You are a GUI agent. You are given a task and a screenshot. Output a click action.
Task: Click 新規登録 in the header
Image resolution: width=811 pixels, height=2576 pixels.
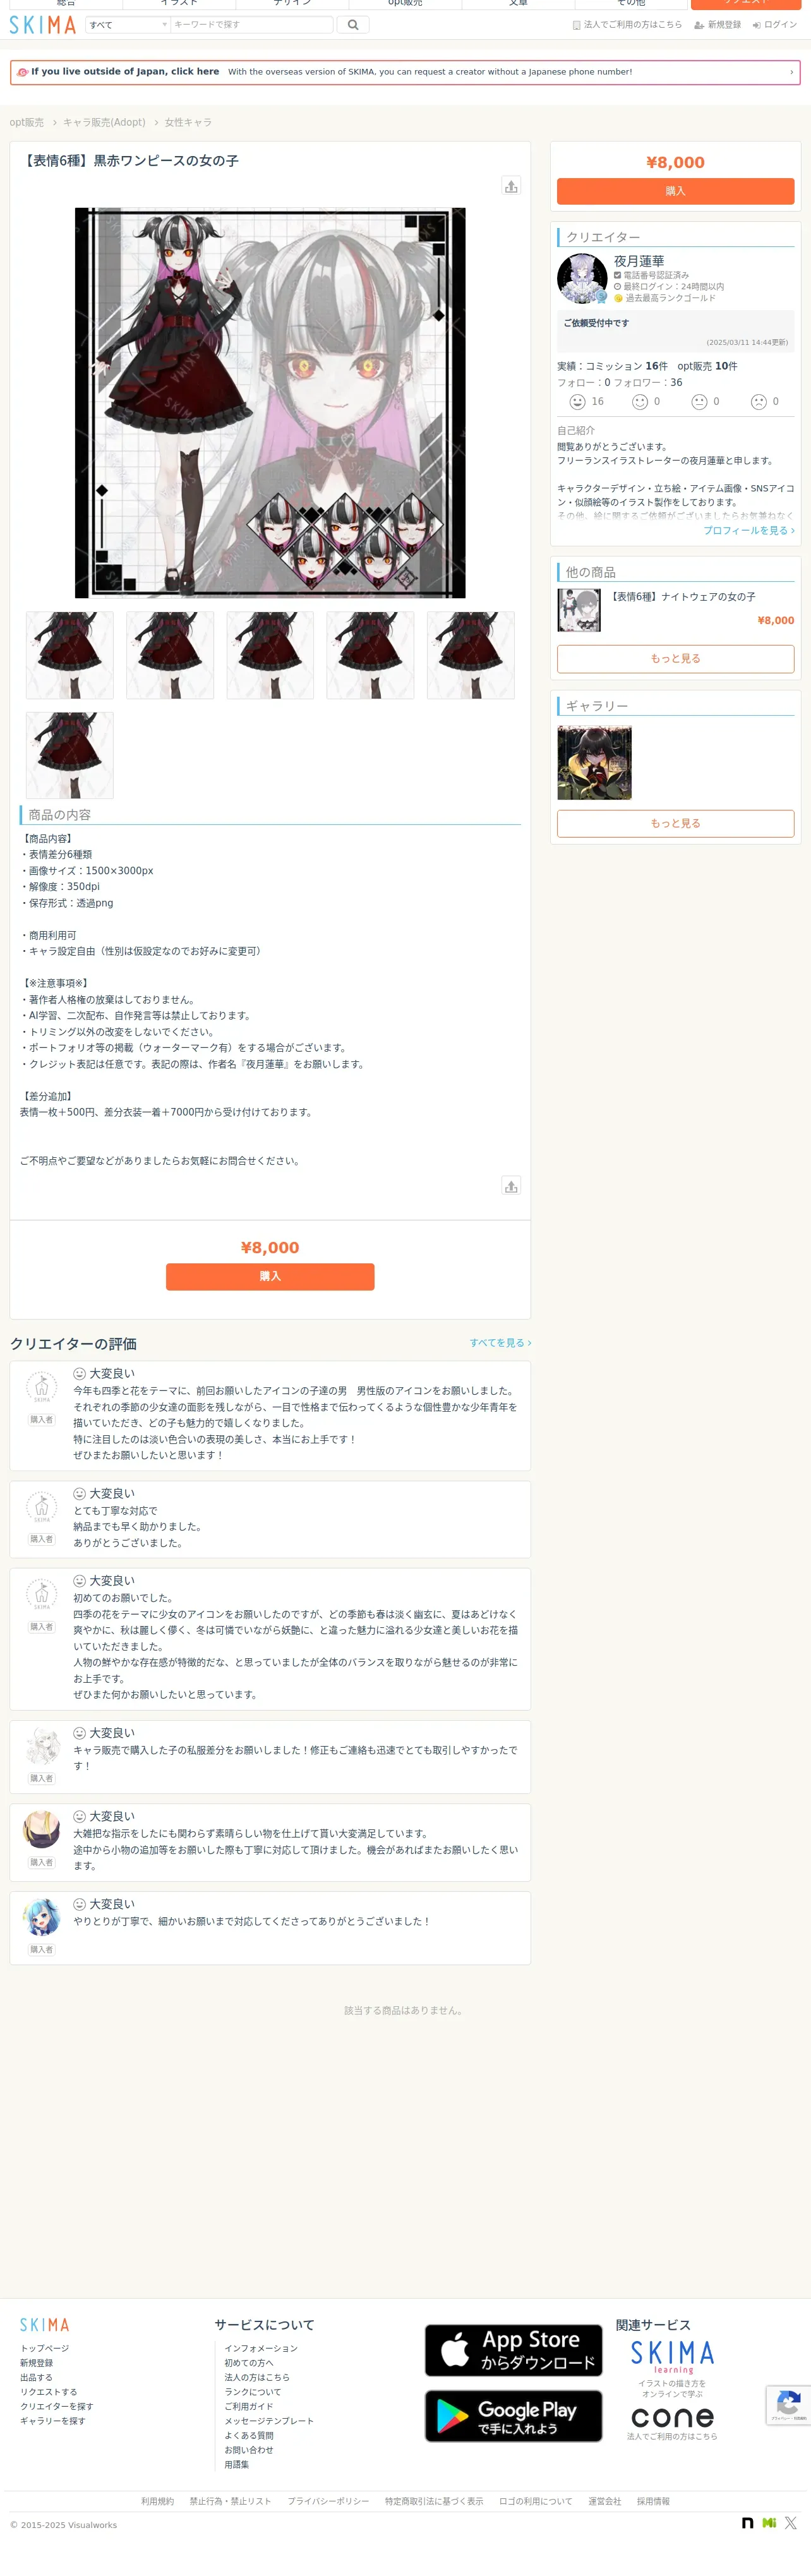[718, 25]
